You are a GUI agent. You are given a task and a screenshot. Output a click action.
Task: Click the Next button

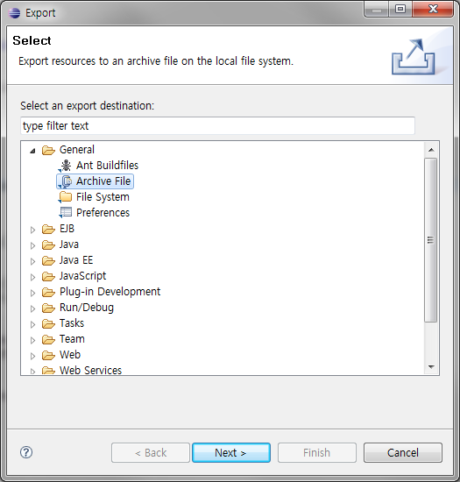231,452
